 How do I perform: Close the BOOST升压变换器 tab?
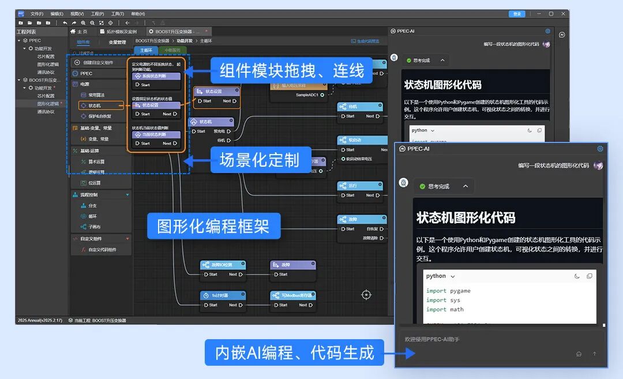coord(206,31)
